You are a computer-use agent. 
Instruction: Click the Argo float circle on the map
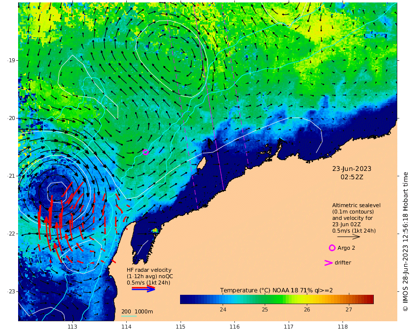click(146, 152)
